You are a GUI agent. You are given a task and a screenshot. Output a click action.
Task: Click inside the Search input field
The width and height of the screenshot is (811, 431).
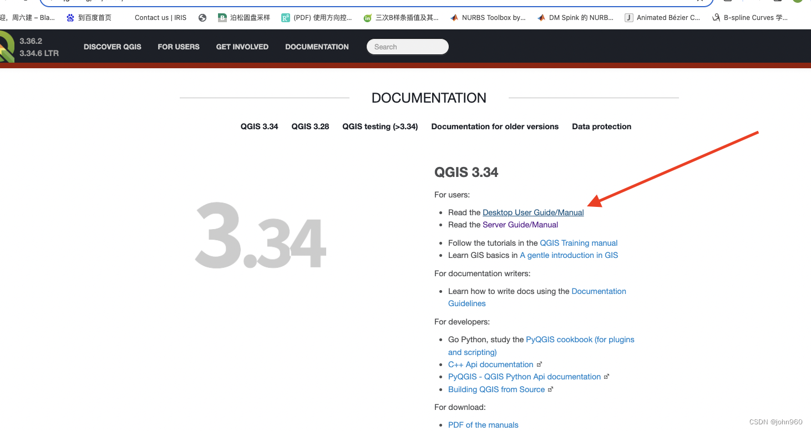click(x=408, y=47)
